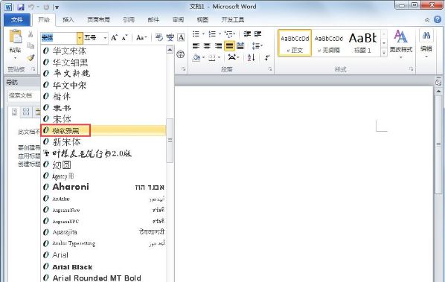This screenshot has width=445, height=282.
Task: Toggle Show/Hide paragraph marks
Action: tap(266, 57)
